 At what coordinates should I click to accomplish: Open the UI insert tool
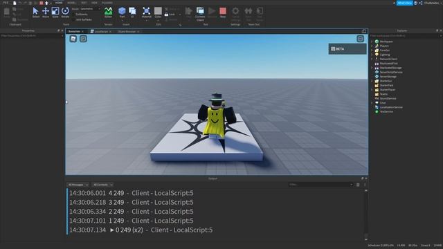132,12
